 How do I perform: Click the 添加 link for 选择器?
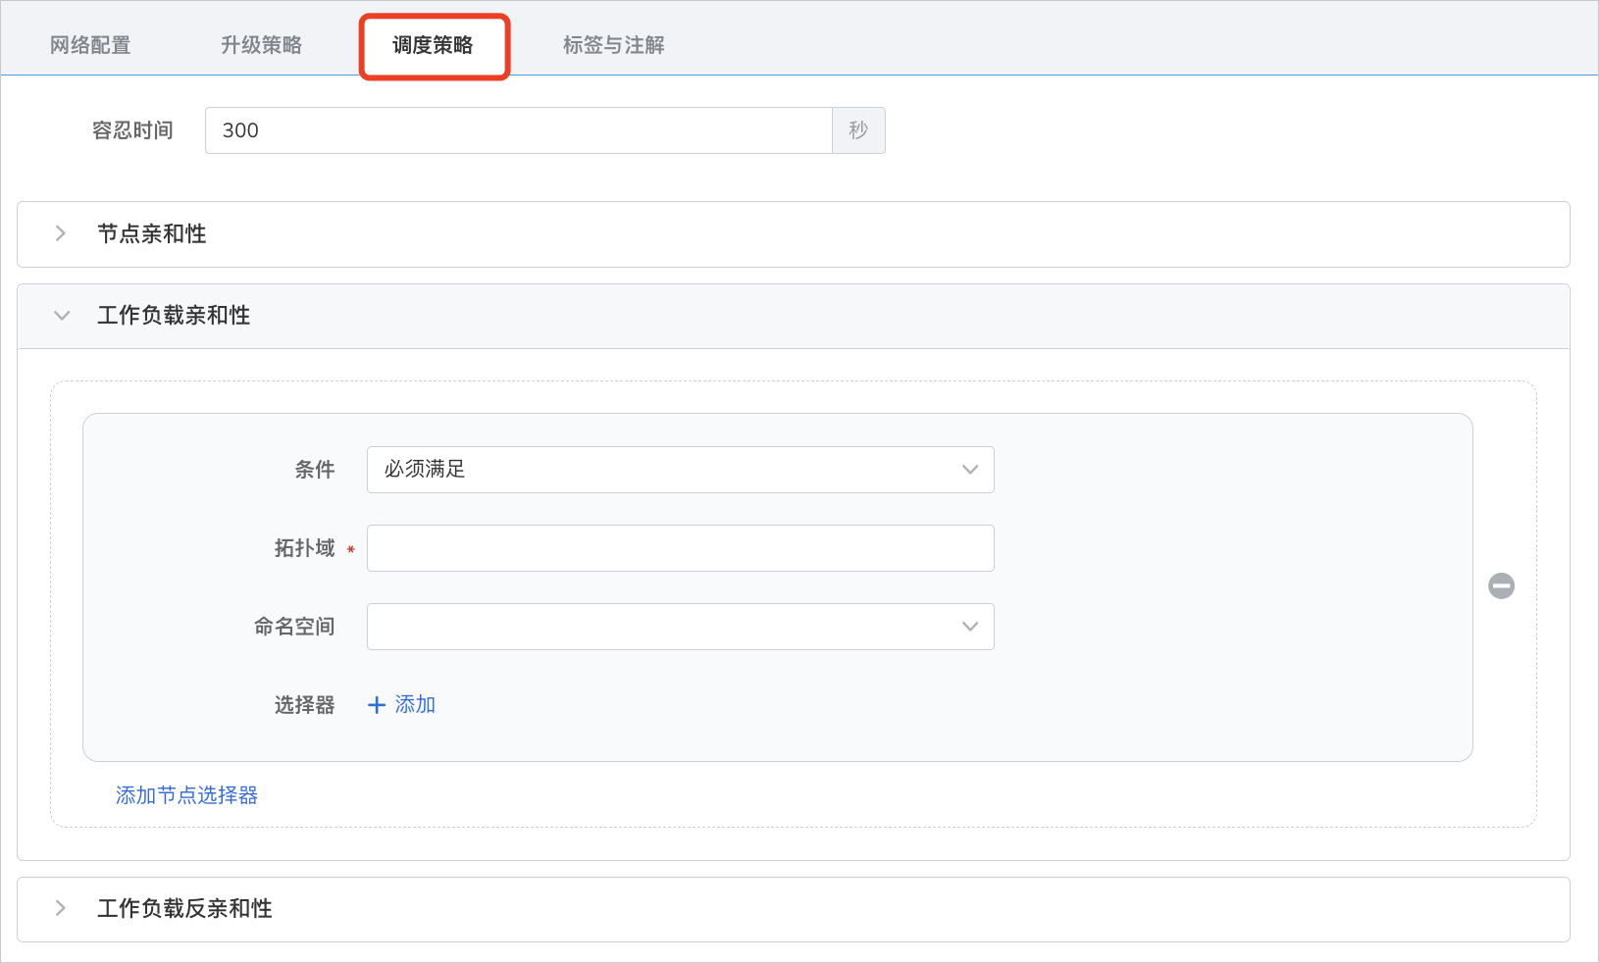pyautogui.click(x=415, y=704)
